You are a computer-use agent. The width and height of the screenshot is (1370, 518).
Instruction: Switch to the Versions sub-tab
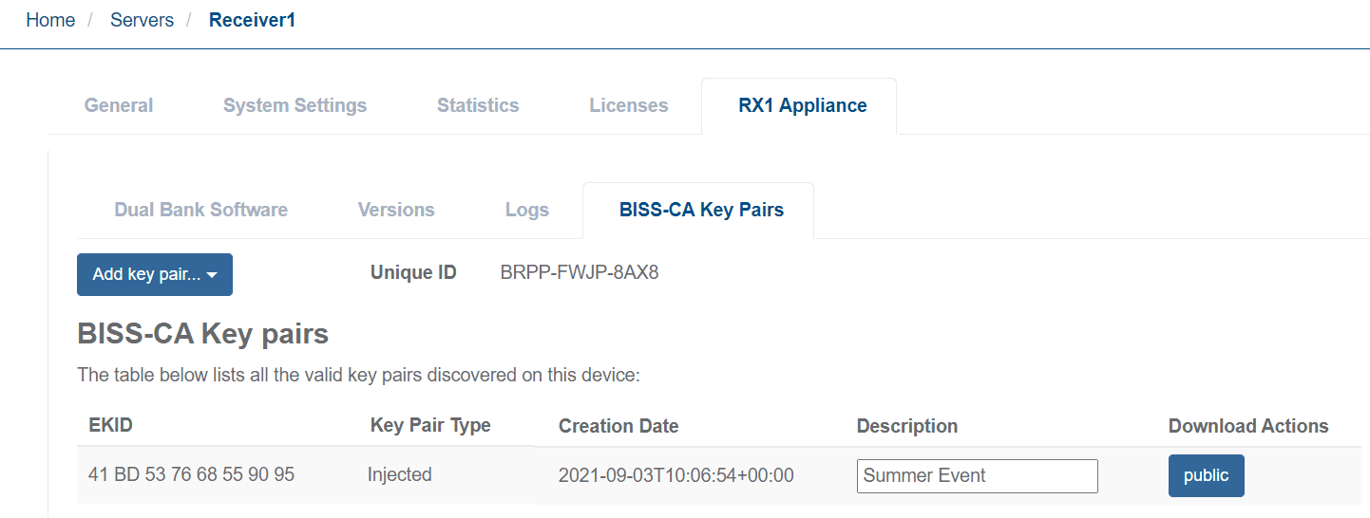[x=396, y=211]
